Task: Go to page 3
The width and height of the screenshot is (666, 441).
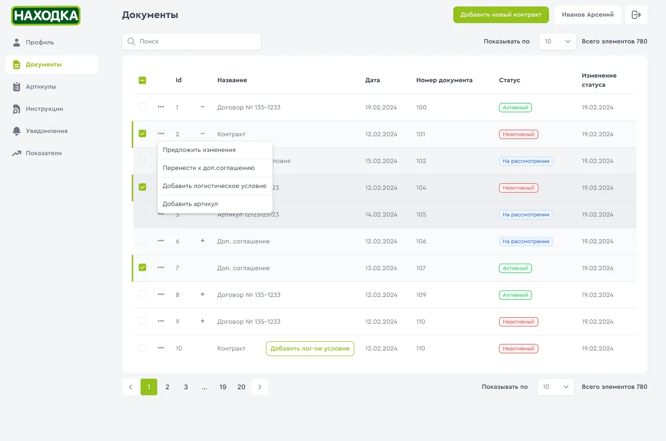Action: [x=186, y=387]
